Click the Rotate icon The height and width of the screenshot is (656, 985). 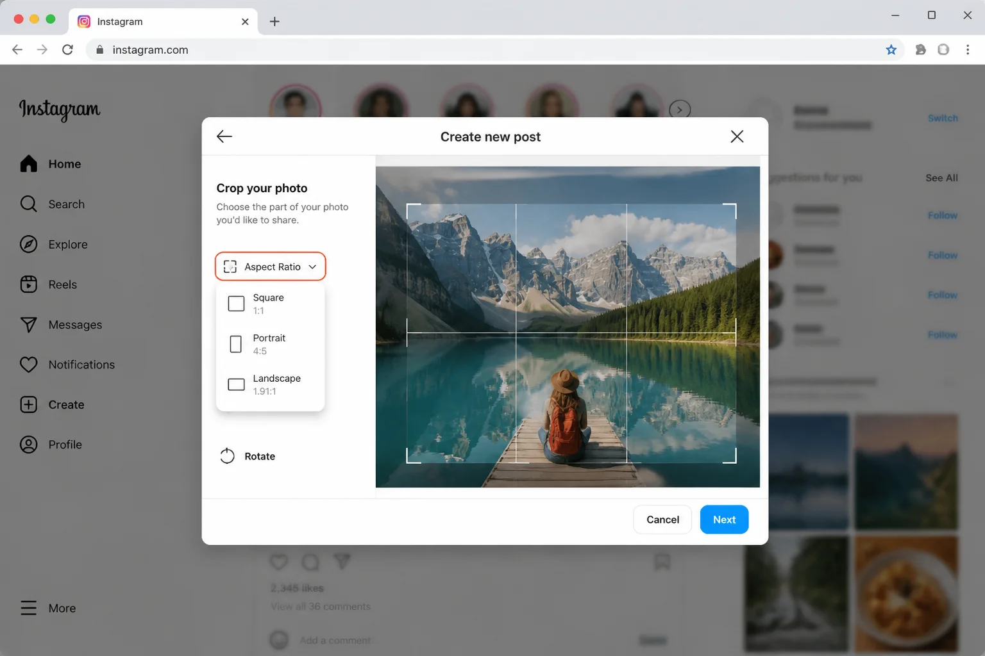(x=228, y=456)
